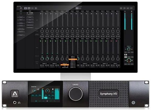The height and width of the screenshot is (110, 151).
Task: Toggle green indicator on output channel Analog 1
Action: (x=40, y=41)
